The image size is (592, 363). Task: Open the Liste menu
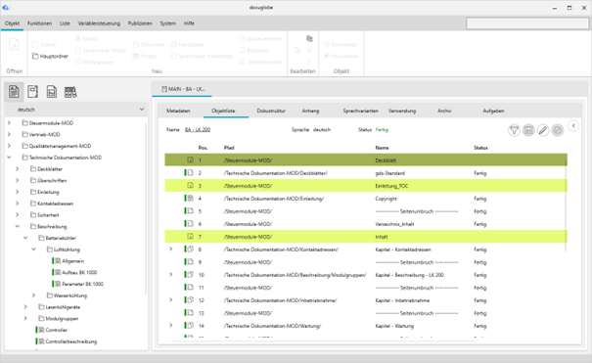coord(65,23)
